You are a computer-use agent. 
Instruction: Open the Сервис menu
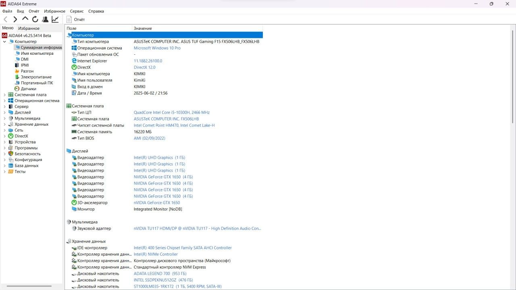77,11
